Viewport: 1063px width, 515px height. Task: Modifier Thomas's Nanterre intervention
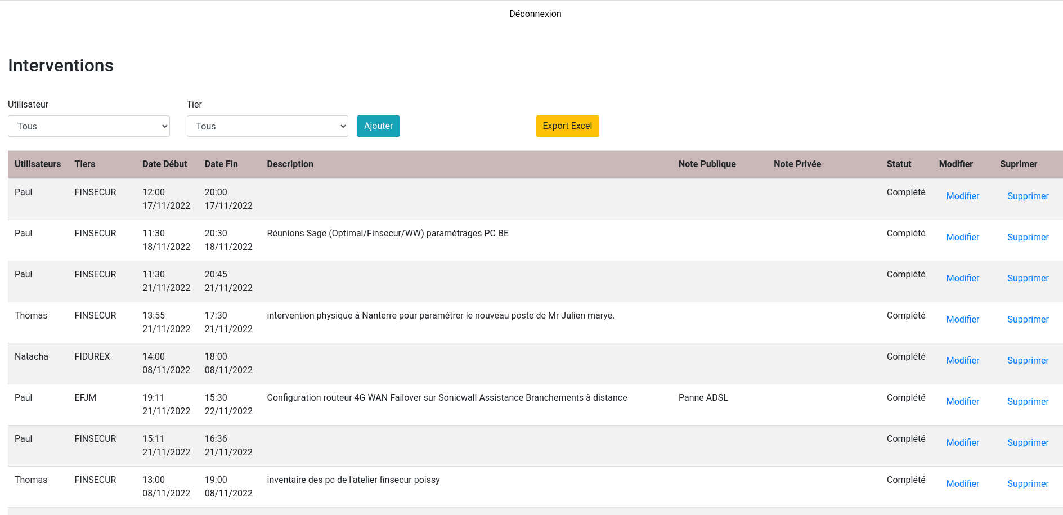coord(962,319)
